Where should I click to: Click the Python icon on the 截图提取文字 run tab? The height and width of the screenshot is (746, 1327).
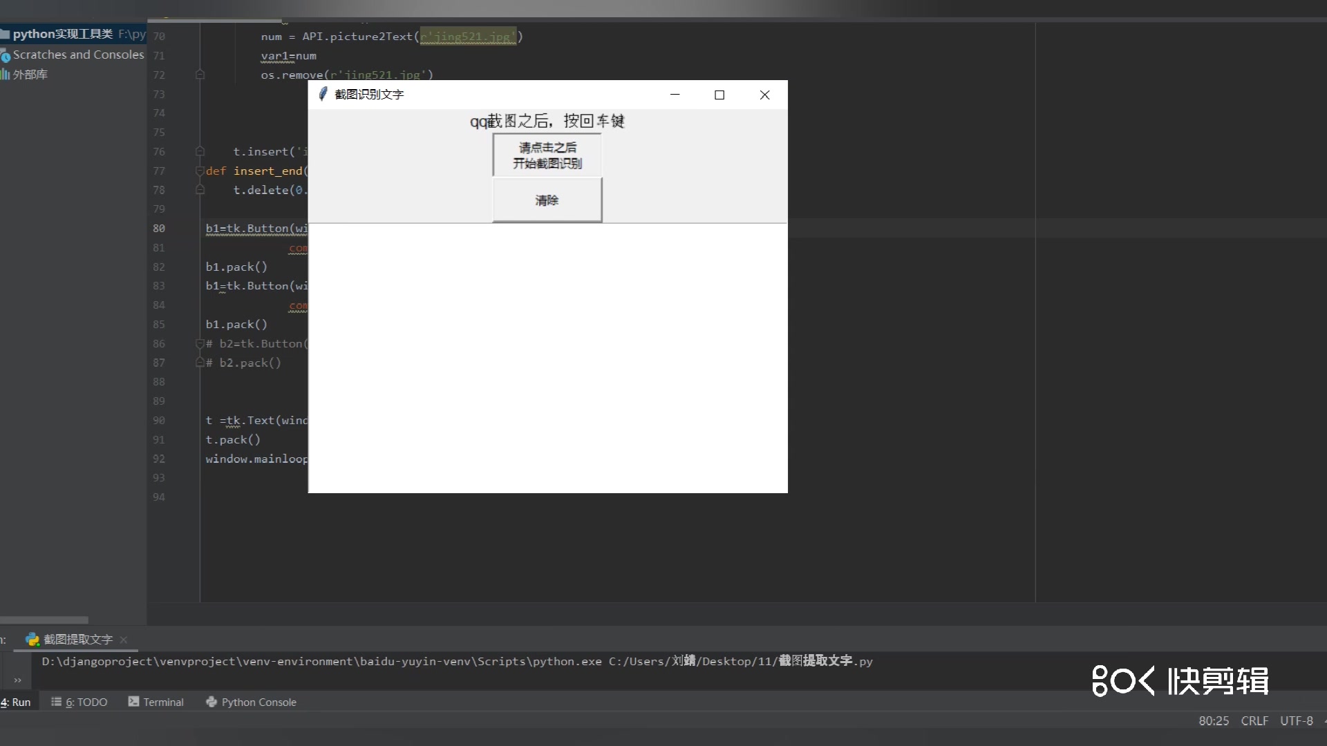(x=32, y=640)
